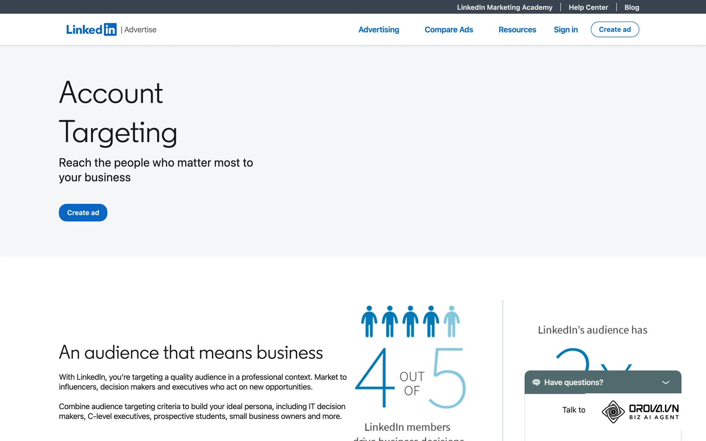The width and height of the screenshot is (706, 441).
Task: Click 'Reach the people who matter most' text
Action: point(156,170)
